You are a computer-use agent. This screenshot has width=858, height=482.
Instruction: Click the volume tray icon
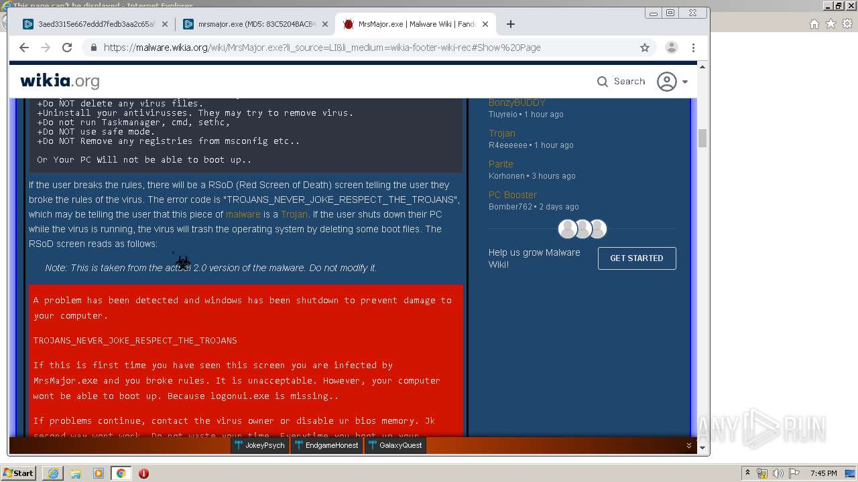click(778, 473)
